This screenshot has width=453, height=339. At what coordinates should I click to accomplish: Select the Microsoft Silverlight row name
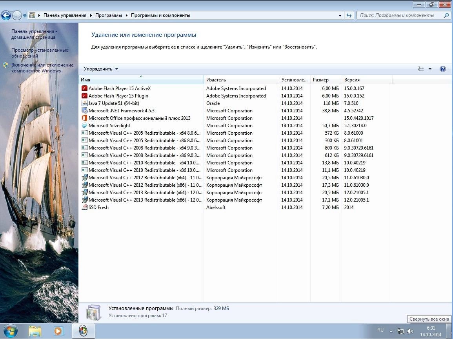(109, 126)
